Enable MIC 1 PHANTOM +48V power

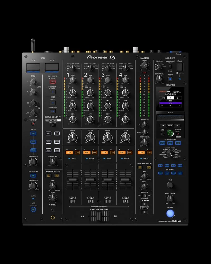click(52, 81)
